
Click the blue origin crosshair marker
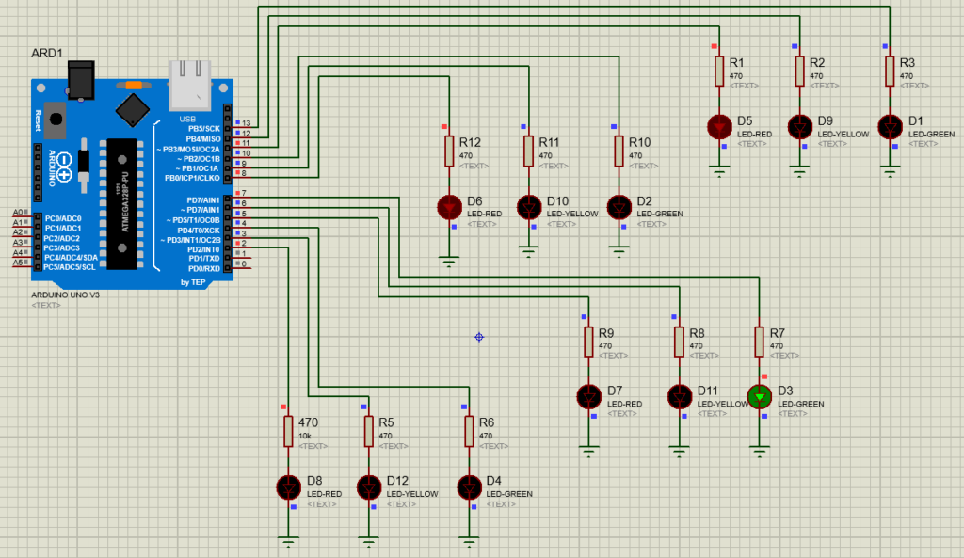click(479, 337)
